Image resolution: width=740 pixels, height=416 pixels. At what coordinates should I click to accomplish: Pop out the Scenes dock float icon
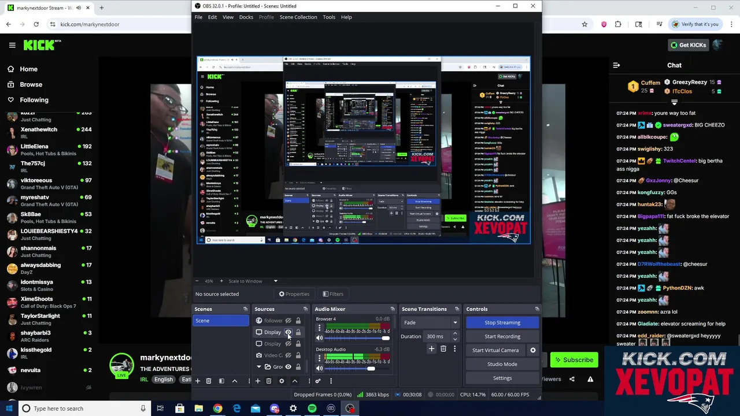(245, 309)
